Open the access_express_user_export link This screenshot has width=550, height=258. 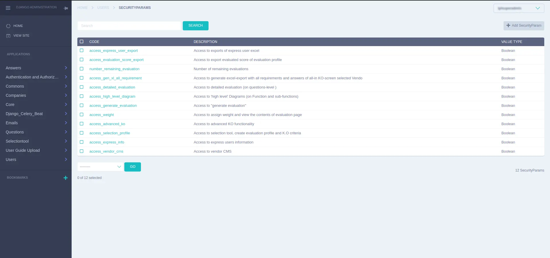(113, 51)
